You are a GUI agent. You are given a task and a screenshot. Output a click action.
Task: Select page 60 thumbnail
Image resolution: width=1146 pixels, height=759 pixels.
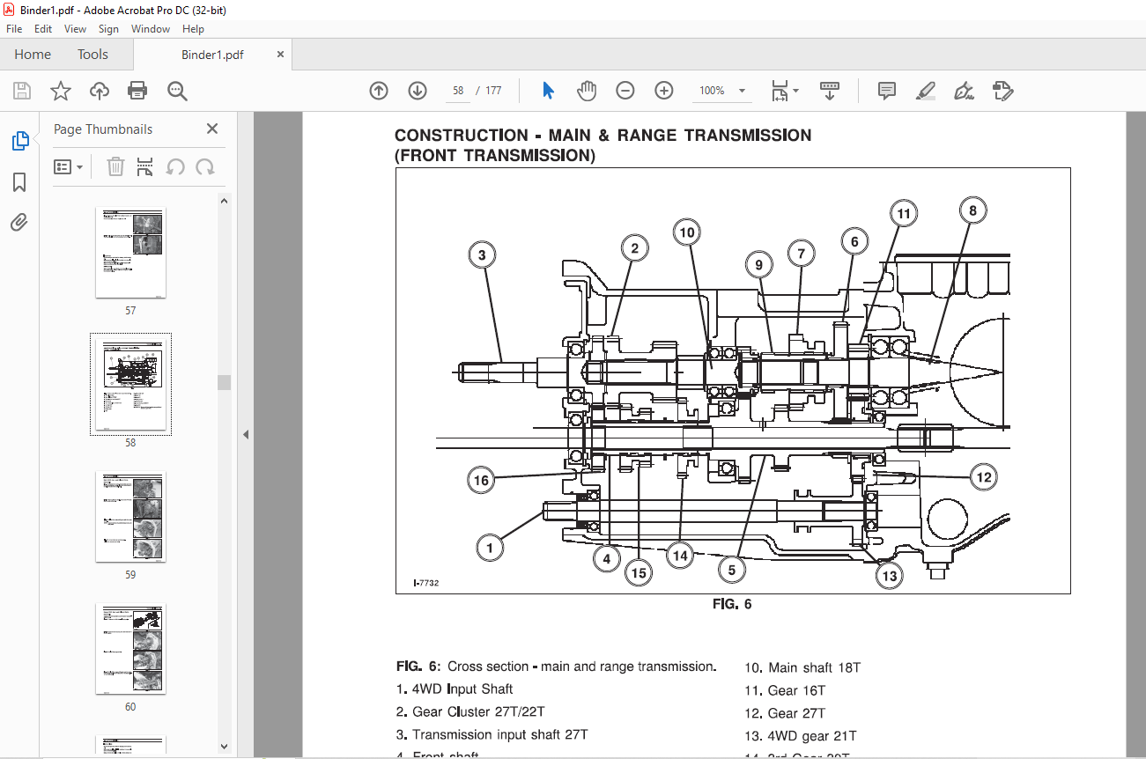[130, 649]
